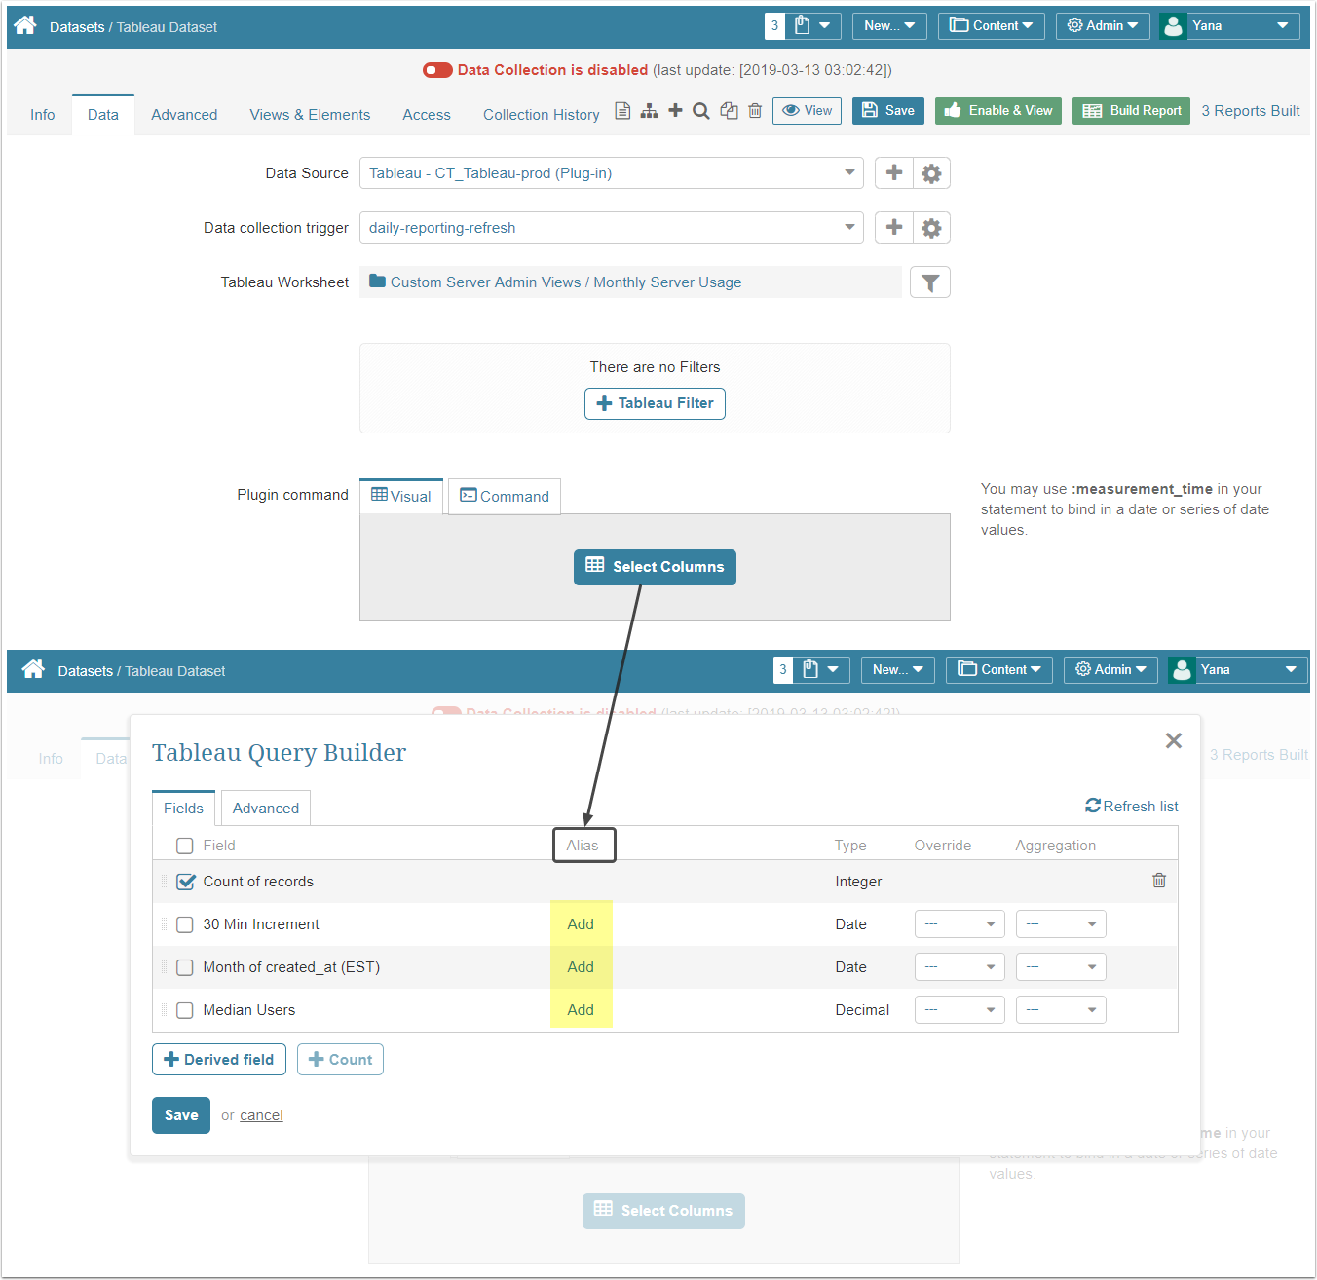Delete the Count of records field
The height and width of the screenshot is (1280, 1317).
(1159, 881)
